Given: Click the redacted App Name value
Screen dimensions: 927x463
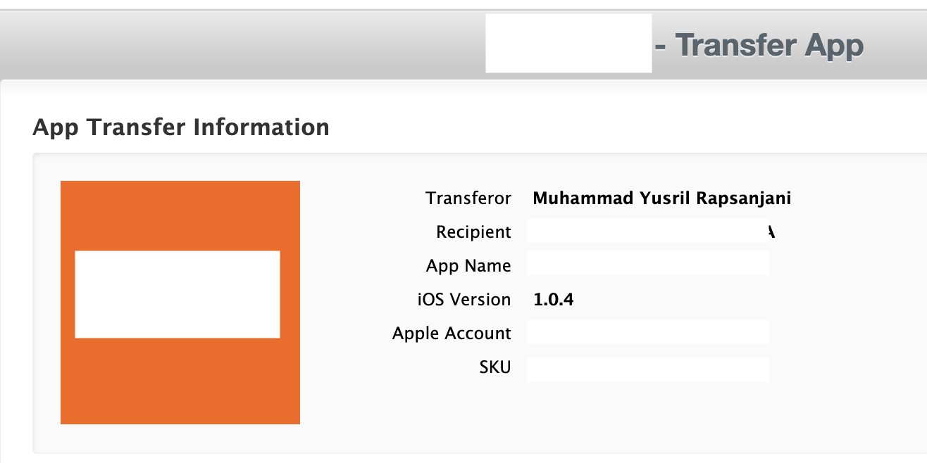Looking at the screenshot, I should pyautogui.click(x=647, y=263).
